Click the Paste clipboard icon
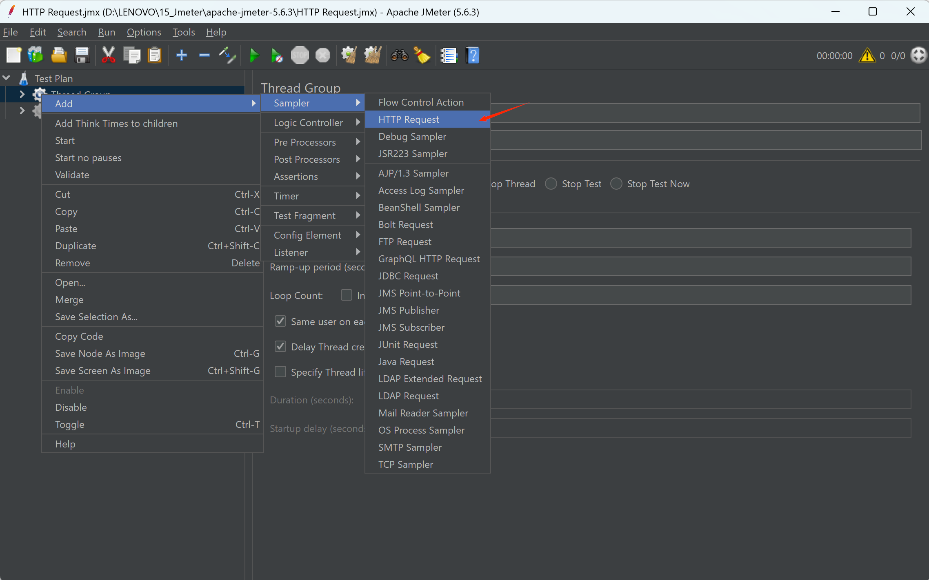 [x=155, y=55]
